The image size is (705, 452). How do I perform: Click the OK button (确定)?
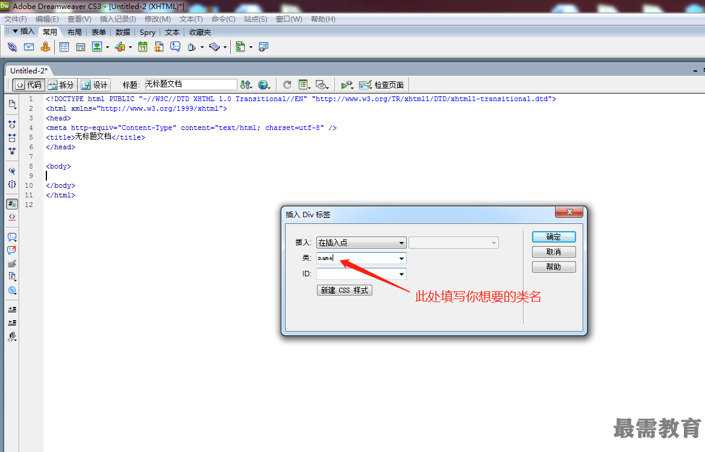[554, 237]
